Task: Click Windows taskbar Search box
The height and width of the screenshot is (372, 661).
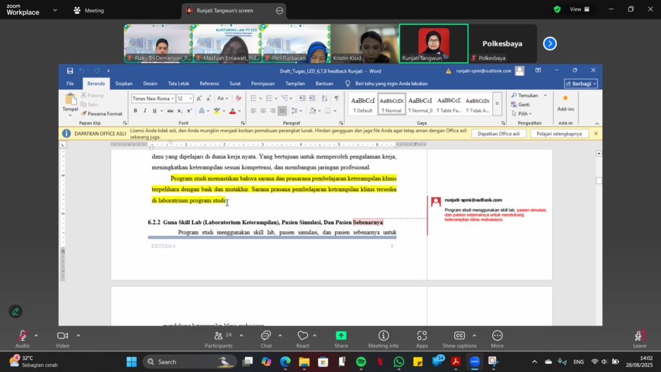Action: point(189,362)
